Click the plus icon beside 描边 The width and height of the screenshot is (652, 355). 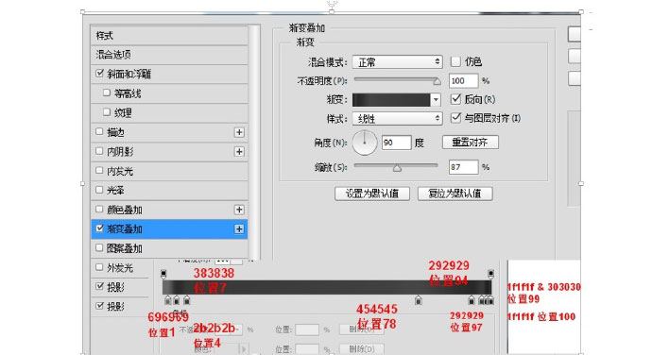click(239, 132)
